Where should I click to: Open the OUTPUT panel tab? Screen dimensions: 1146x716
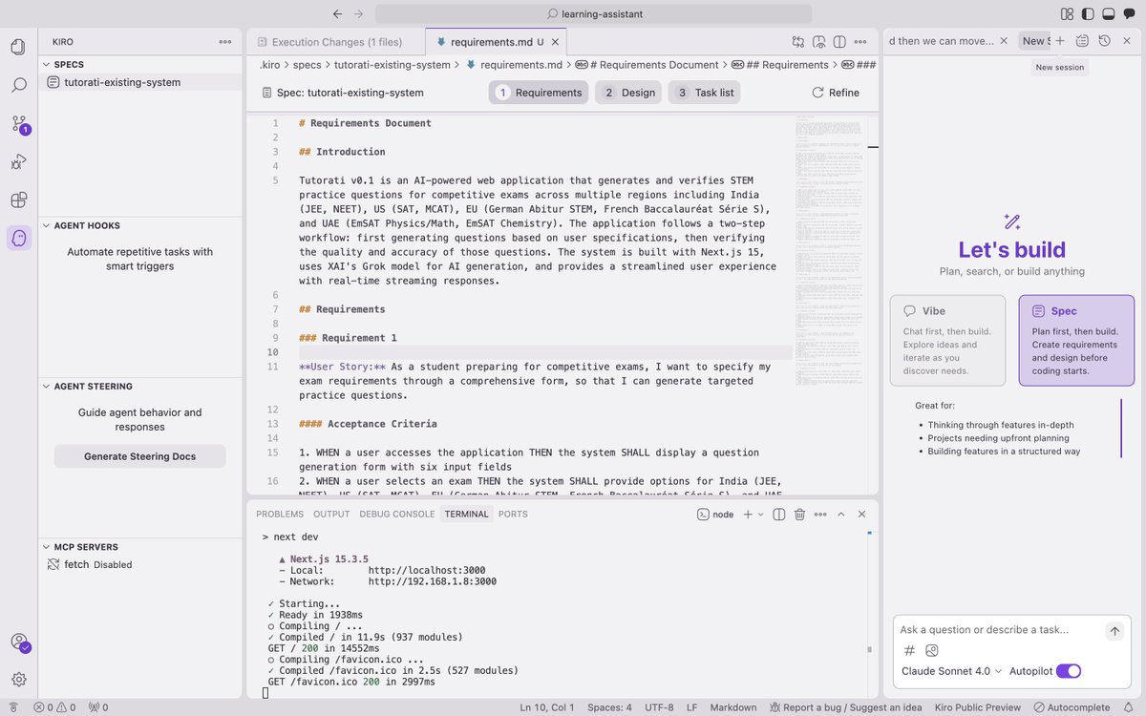pos(331,514)
